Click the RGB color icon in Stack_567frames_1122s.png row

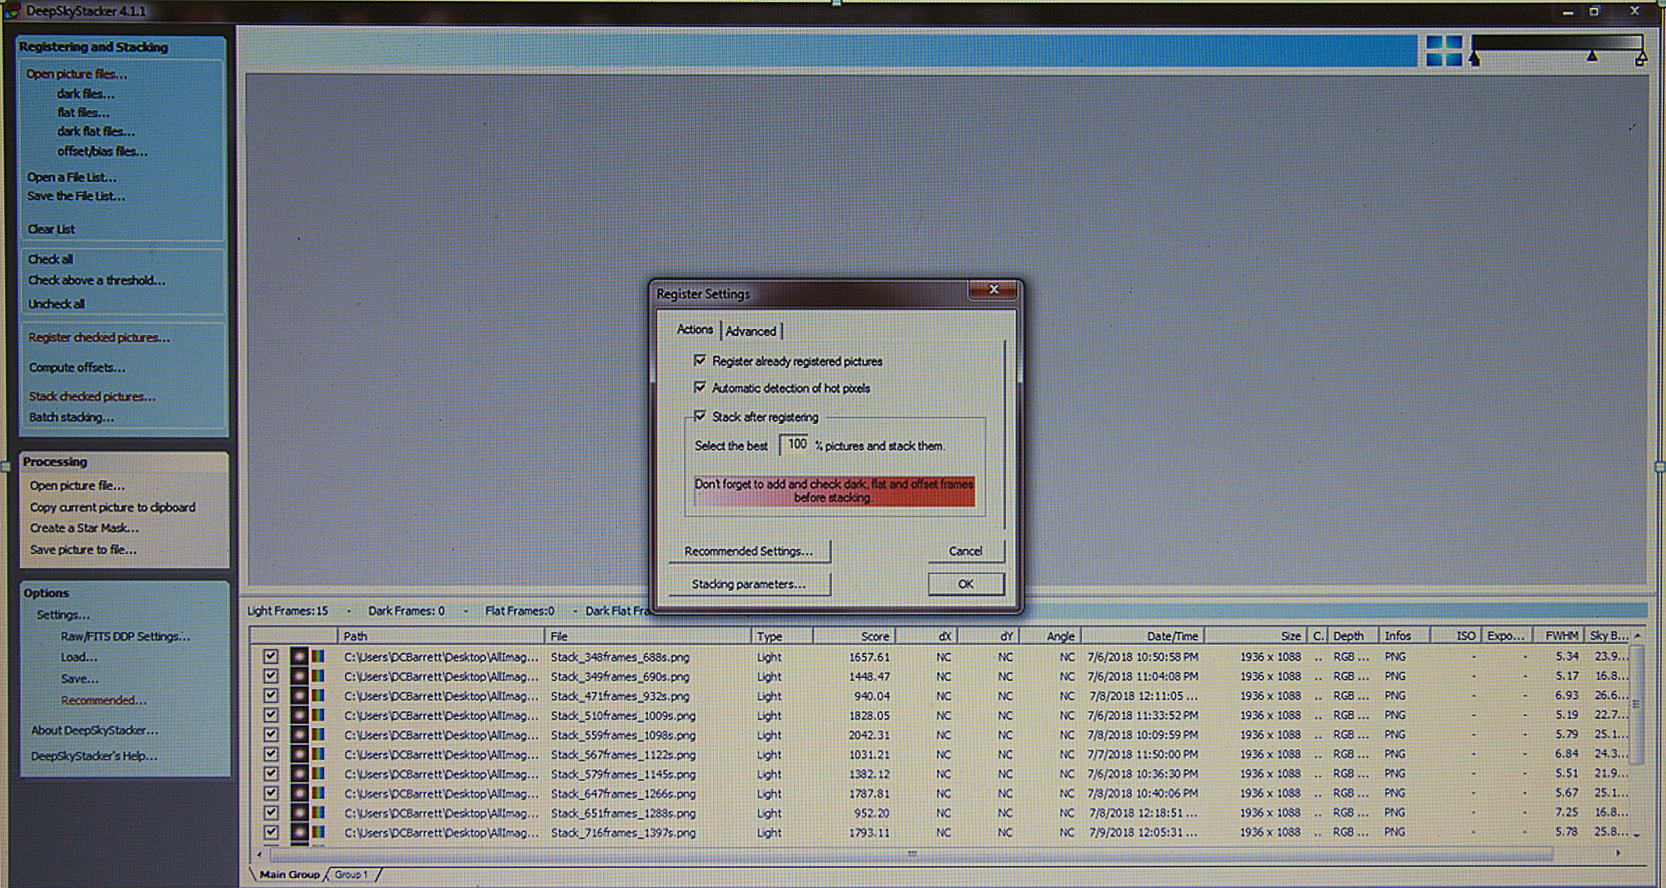point(318,755)
